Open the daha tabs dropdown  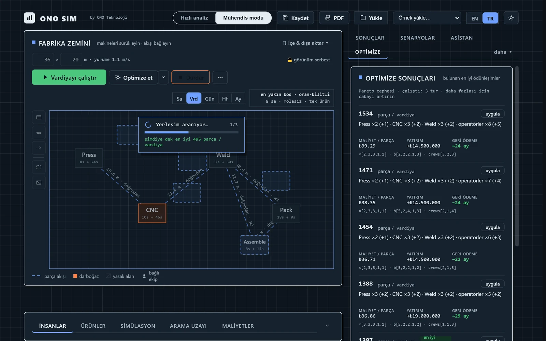pyautogui.click(x=503, y=52)
